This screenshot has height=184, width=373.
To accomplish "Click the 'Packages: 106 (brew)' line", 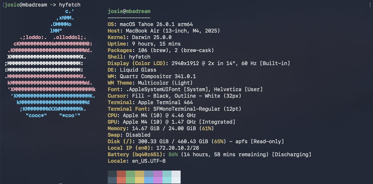I will [161, 50].
